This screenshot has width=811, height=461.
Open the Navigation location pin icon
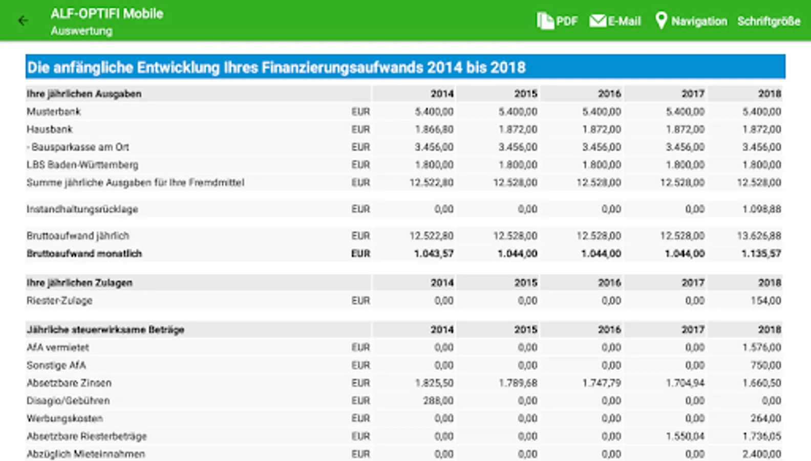coord(661,21)
